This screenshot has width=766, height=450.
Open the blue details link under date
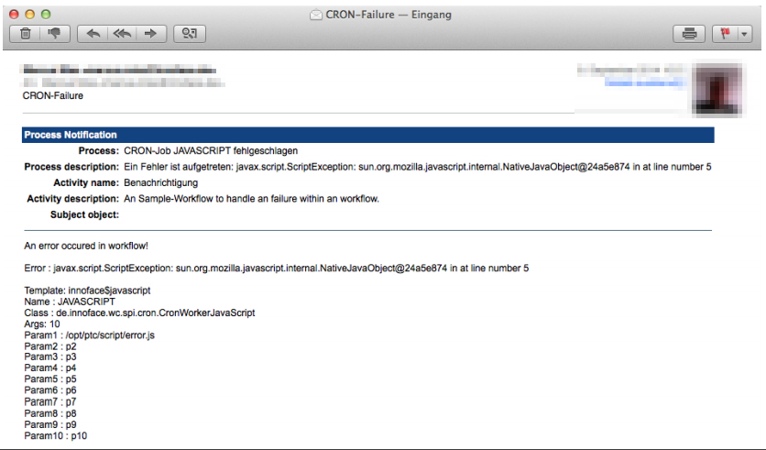(x=645, y=82)
